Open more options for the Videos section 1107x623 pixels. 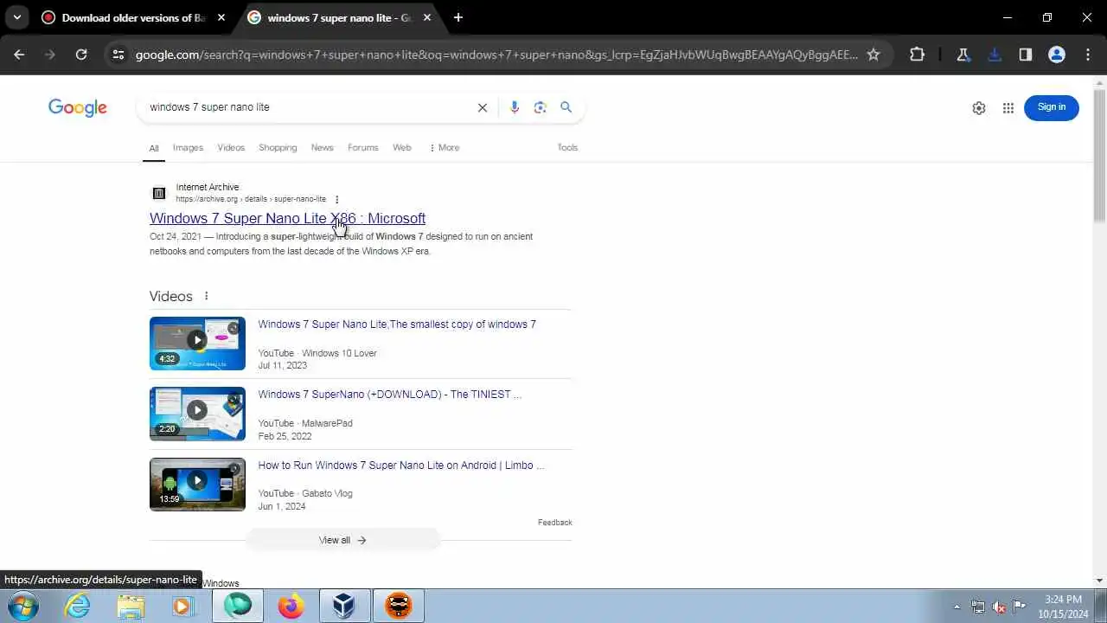pos(206,296)
